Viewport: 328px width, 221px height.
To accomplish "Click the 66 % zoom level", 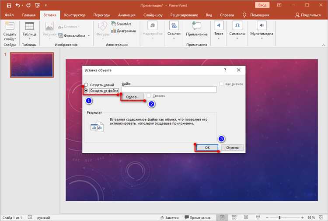I will (x=311, y=217).
